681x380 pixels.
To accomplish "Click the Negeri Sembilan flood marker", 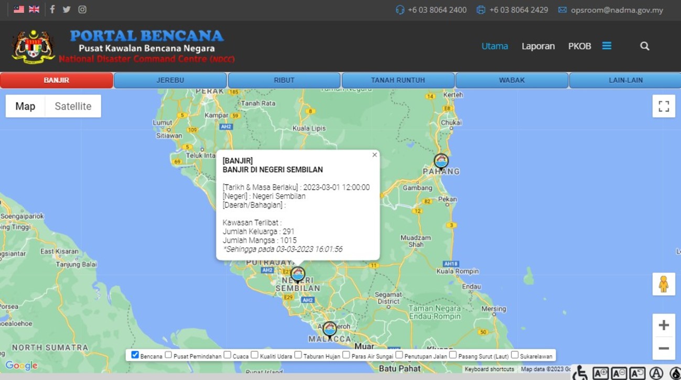I will [x=298, y=274].
